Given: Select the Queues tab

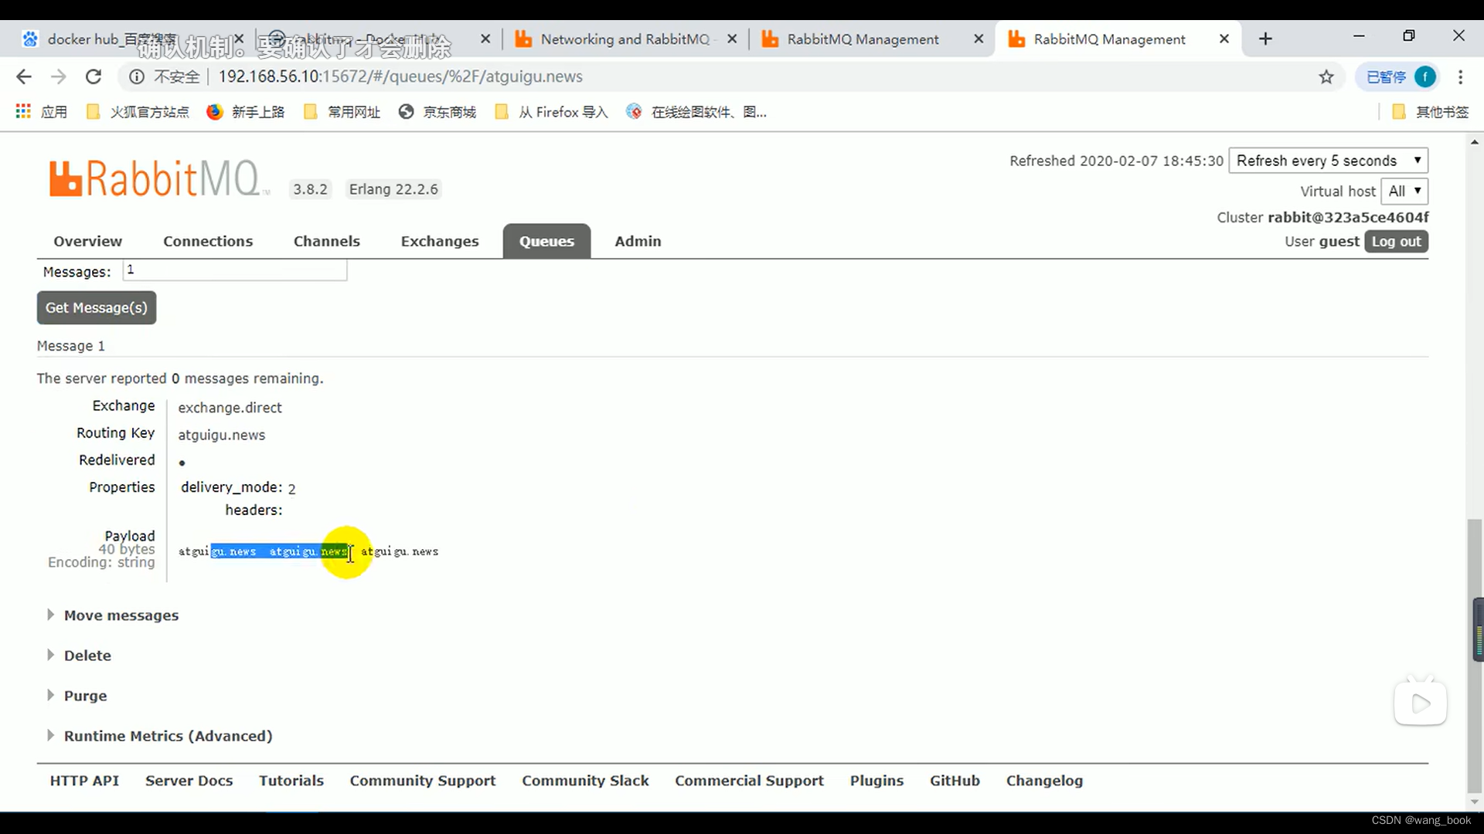Looking at the screenshot, I should click(x=546, y=241).
